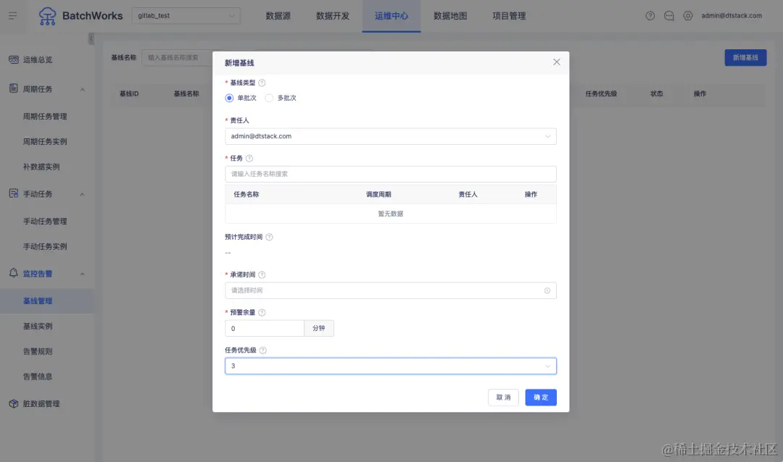Click the help icon beside 任务优先级
783x462 pixels.
click(263, 350)
